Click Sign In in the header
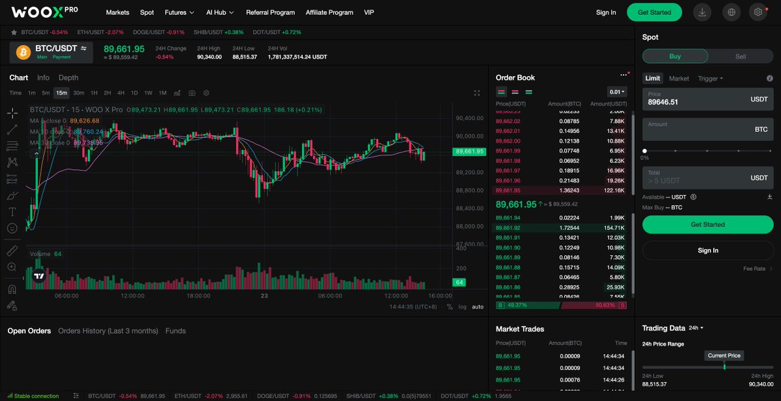The height and width of the screenshot is (401, 781). pos(606,12)
